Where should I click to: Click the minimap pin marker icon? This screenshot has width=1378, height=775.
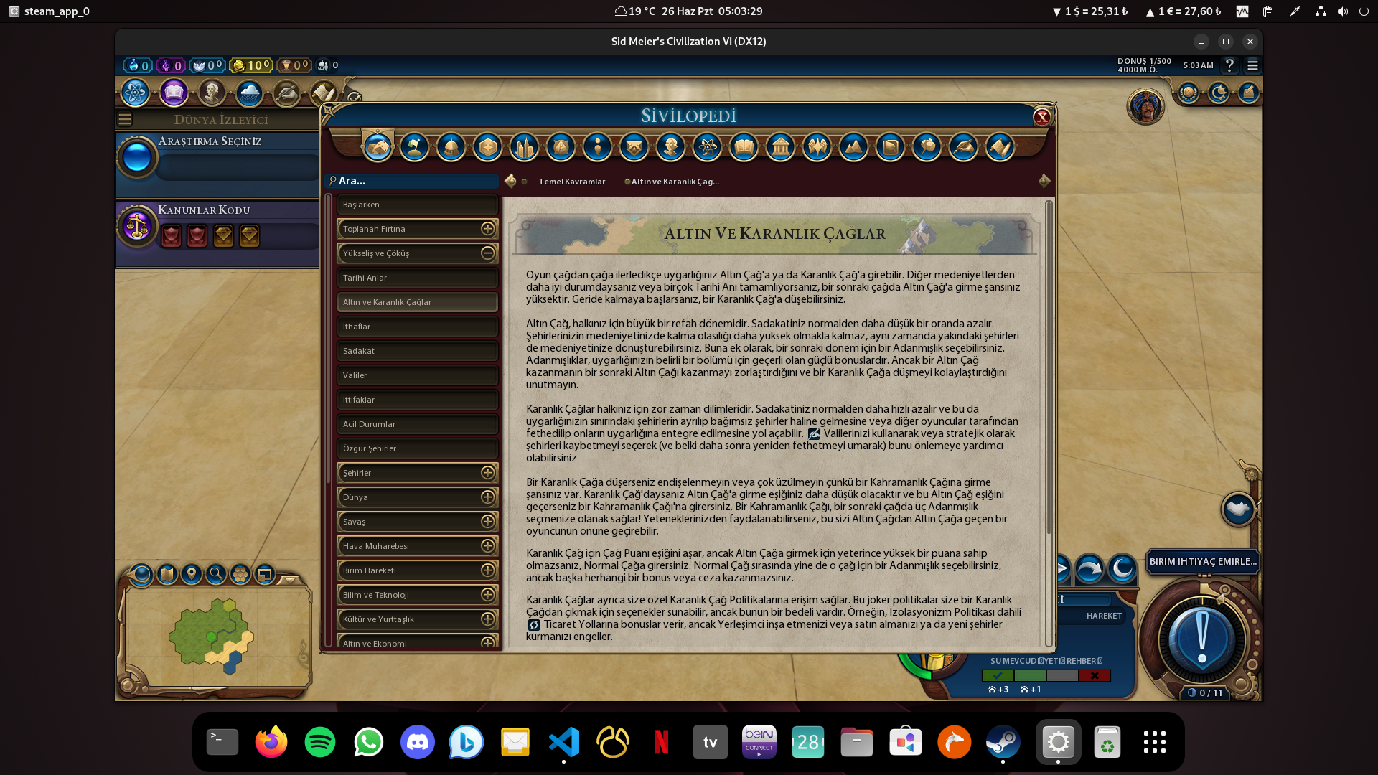tap(191, 574)
